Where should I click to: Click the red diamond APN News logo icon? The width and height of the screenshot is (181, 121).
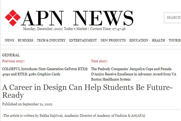[13, 18]
